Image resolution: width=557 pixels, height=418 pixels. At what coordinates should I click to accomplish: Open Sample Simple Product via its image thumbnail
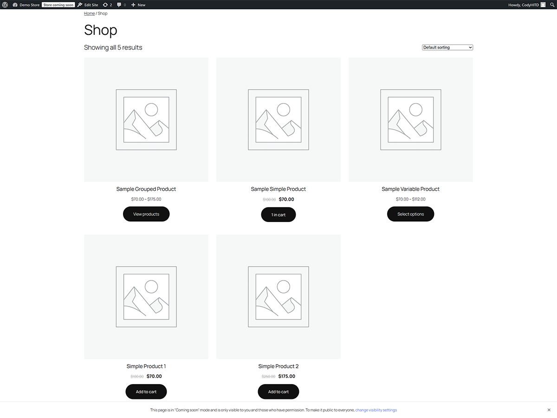tap(278, 119)
